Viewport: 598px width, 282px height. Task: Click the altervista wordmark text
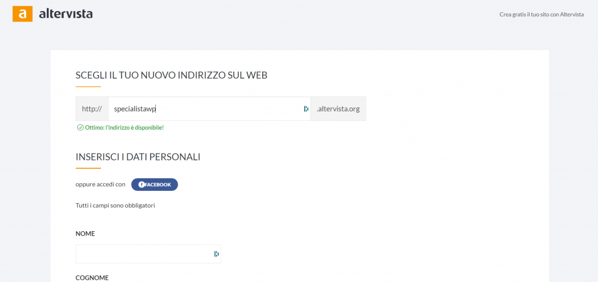pos(65,13)
